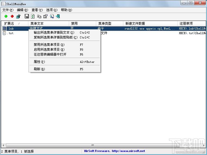Open the 文件(F) menu
The image size is (207, 155).
pos(8,10)
